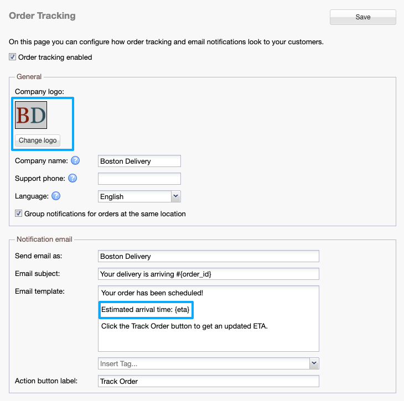Click the Order Tracking page heading
The width and height of the screenshot is (404, 401).
coord(42,15)
